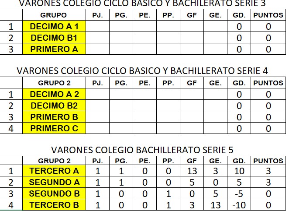Image resolution: width=289 pixels, height=211 pixels.
Task: Select the PRIMERO C cell
Action: pos(54,128)
